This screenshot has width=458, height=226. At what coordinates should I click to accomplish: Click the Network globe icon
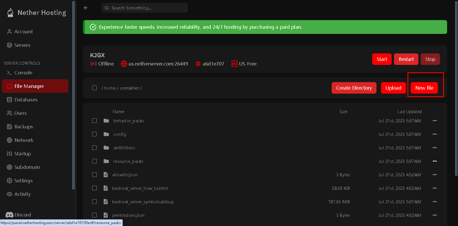coord(9,140)
